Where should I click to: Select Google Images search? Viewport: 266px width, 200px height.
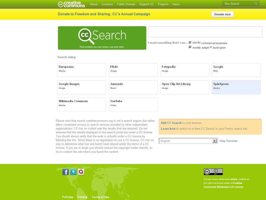[x=82, y=87]
